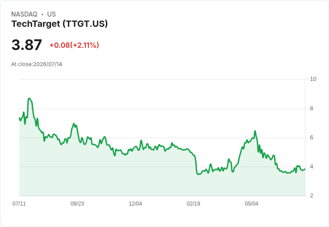Click the right endpoint of the price line
The height and width of the screenshot is (227, 329).
305,169
